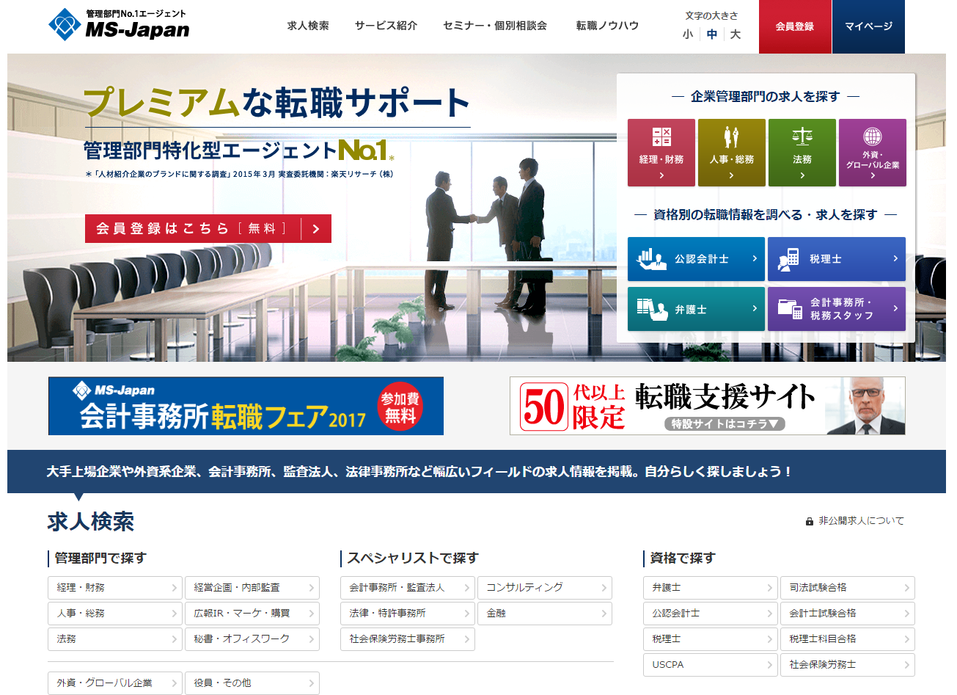957x695 pixels.
Task: Open the 公認会計士 qualification tile
Action: (696, 259)
